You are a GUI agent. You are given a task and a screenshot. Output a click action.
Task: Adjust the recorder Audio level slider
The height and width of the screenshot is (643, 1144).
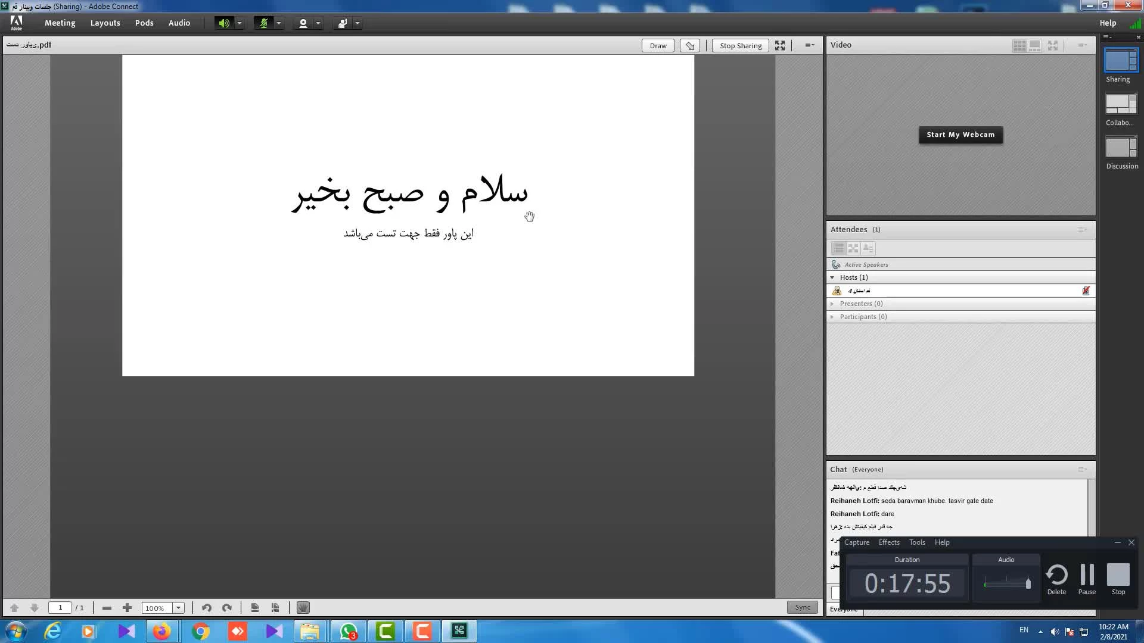(1028, 583)
